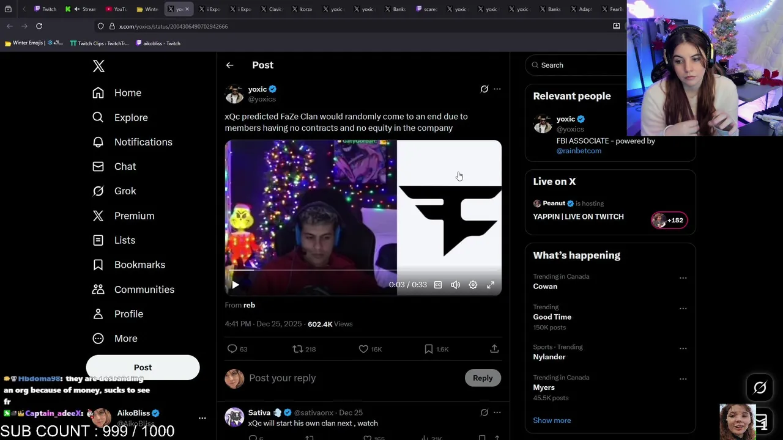This screenshot has height=440, width=783.
Task: Open video settings gear
Action: [x=473, y=285]
